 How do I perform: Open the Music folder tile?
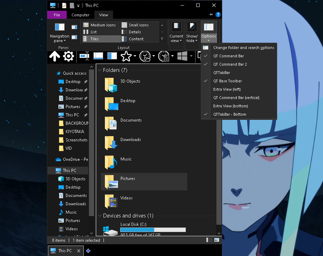point(144,162)
